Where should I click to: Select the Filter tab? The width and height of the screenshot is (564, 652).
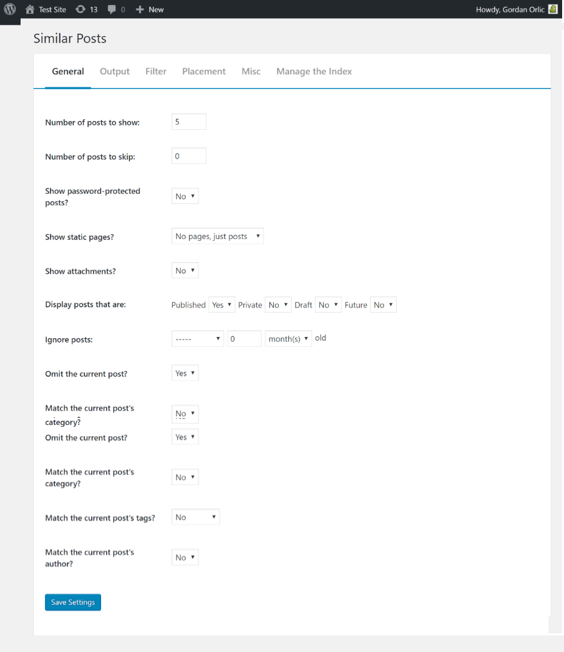[155, 72]
